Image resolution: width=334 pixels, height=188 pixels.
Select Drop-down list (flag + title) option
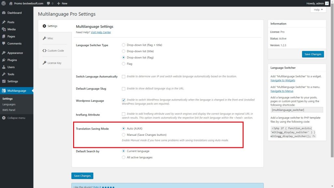(124, 45)
